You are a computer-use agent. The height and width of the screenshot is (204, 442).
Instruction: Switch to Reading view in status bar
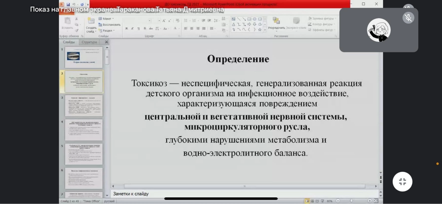317,201
